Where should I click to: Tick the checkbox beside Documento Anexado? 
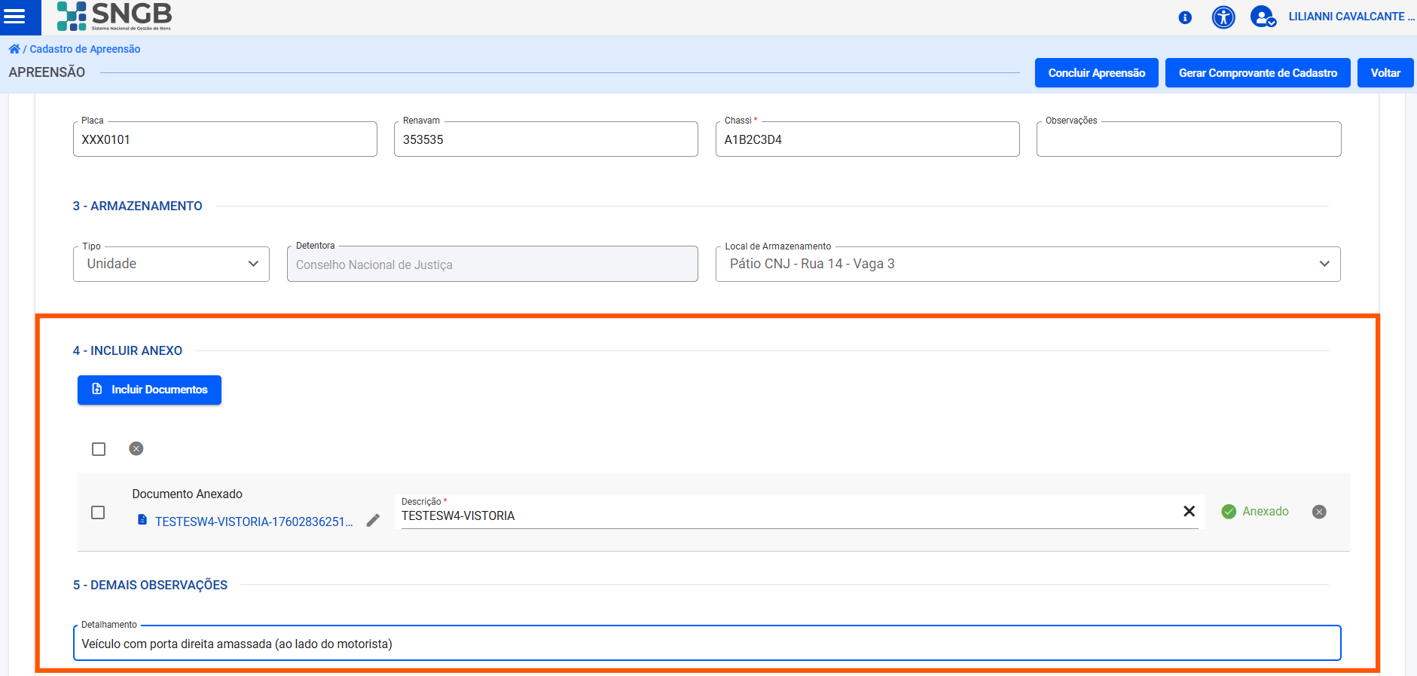(98, 512)
